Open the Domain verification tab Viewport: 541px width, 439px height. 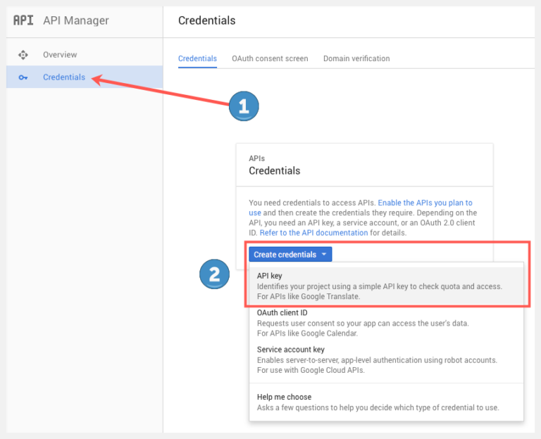[356, 58]
